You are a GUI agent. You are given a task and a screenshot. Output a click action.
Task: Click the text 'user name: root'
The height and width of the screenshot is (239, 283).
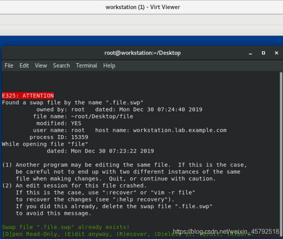click(x=59, y=130)
